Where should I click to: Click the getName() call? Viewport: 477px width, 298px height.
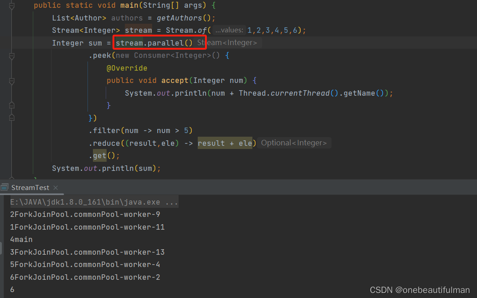[364, 93]
